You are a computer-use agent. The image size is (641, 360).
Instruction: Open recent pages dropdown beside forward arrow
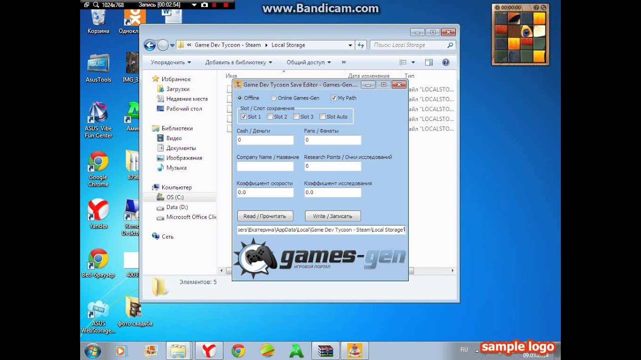(172, 45)
